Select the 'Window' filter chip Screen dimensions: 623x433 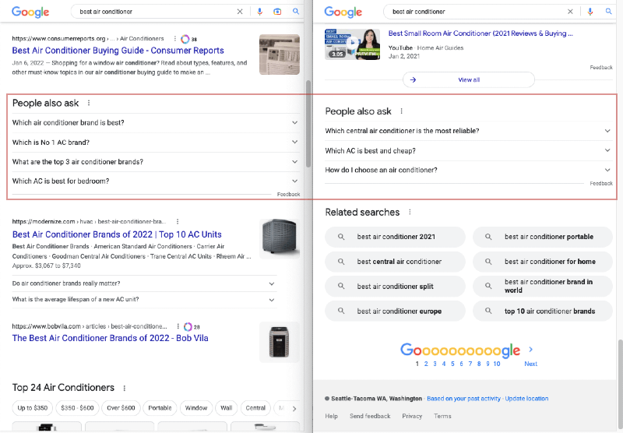coord(196,408)
